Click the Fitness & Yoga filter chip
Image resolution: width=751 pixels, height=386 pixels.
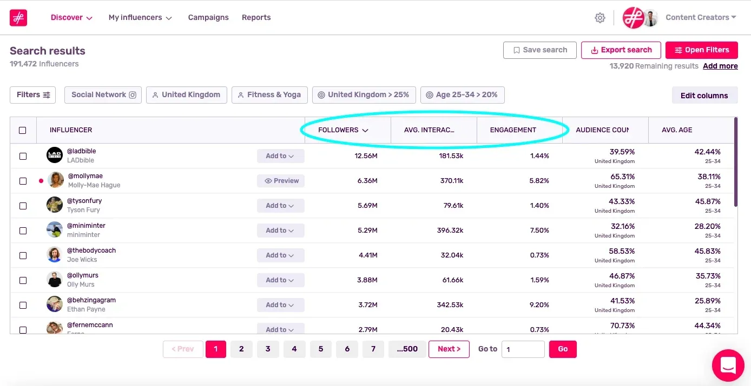(x=269, y=95)
